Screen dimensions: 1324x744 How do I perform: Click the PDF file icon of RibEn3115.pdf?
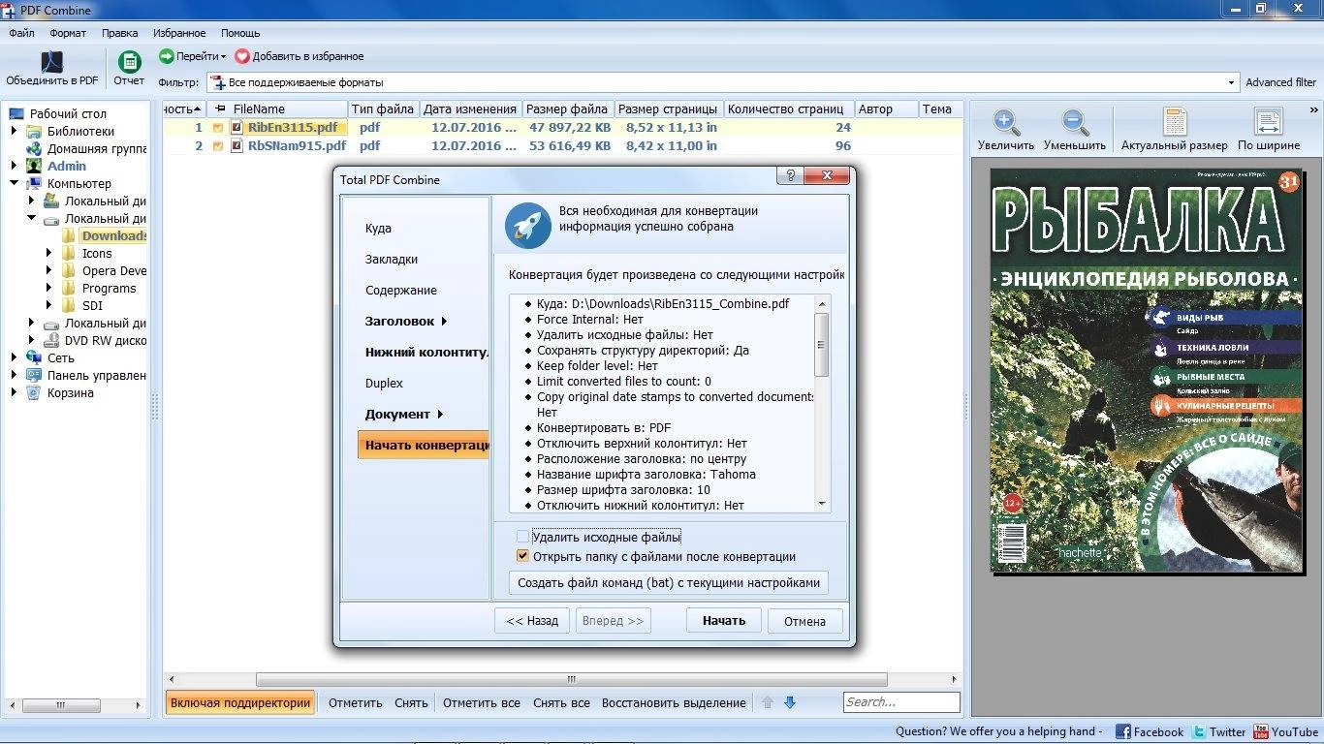coord(236,127)
